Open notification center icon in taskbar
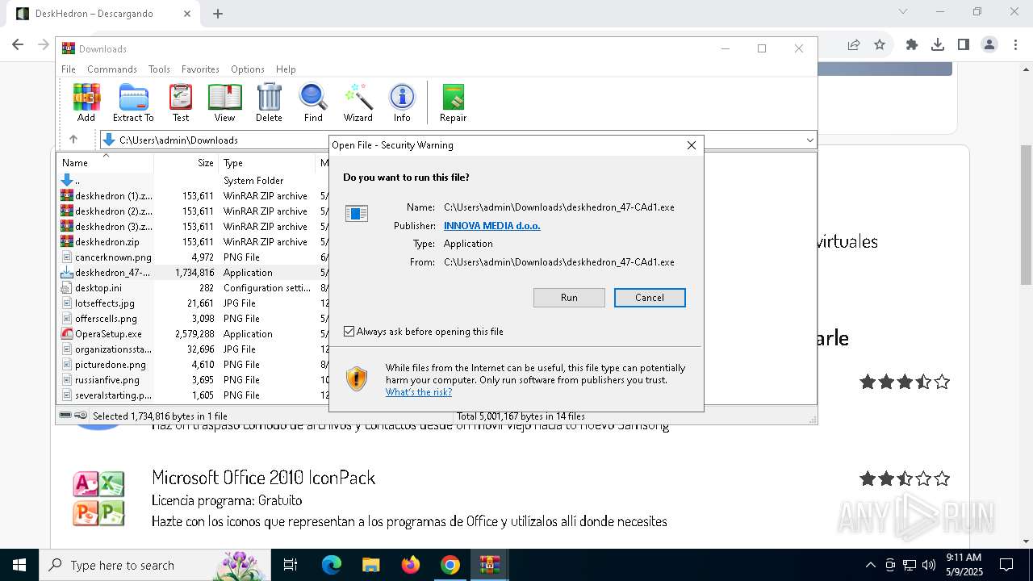 click(x=1006, y=565)
